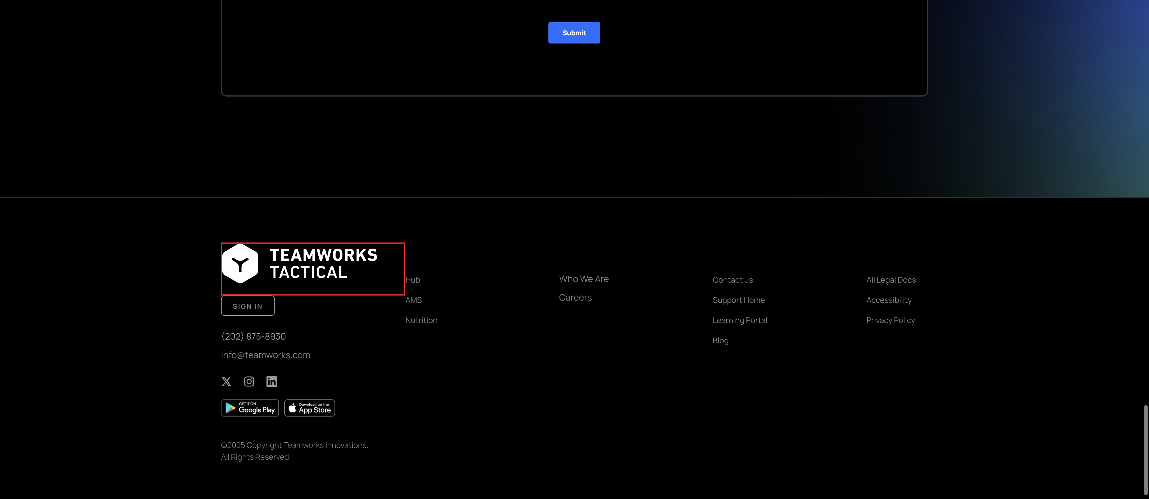Go to Support Home
Image resolution: width=1149 pixels, height=499 pixels.
click(738, 300)
